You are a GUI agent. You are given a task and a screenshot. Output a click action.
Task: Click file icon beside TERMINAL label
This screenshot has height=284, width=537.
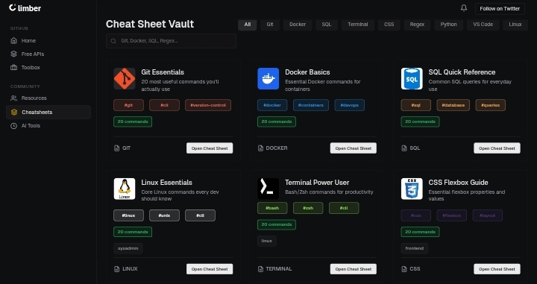pyautogui.click(x=260, y=269)
